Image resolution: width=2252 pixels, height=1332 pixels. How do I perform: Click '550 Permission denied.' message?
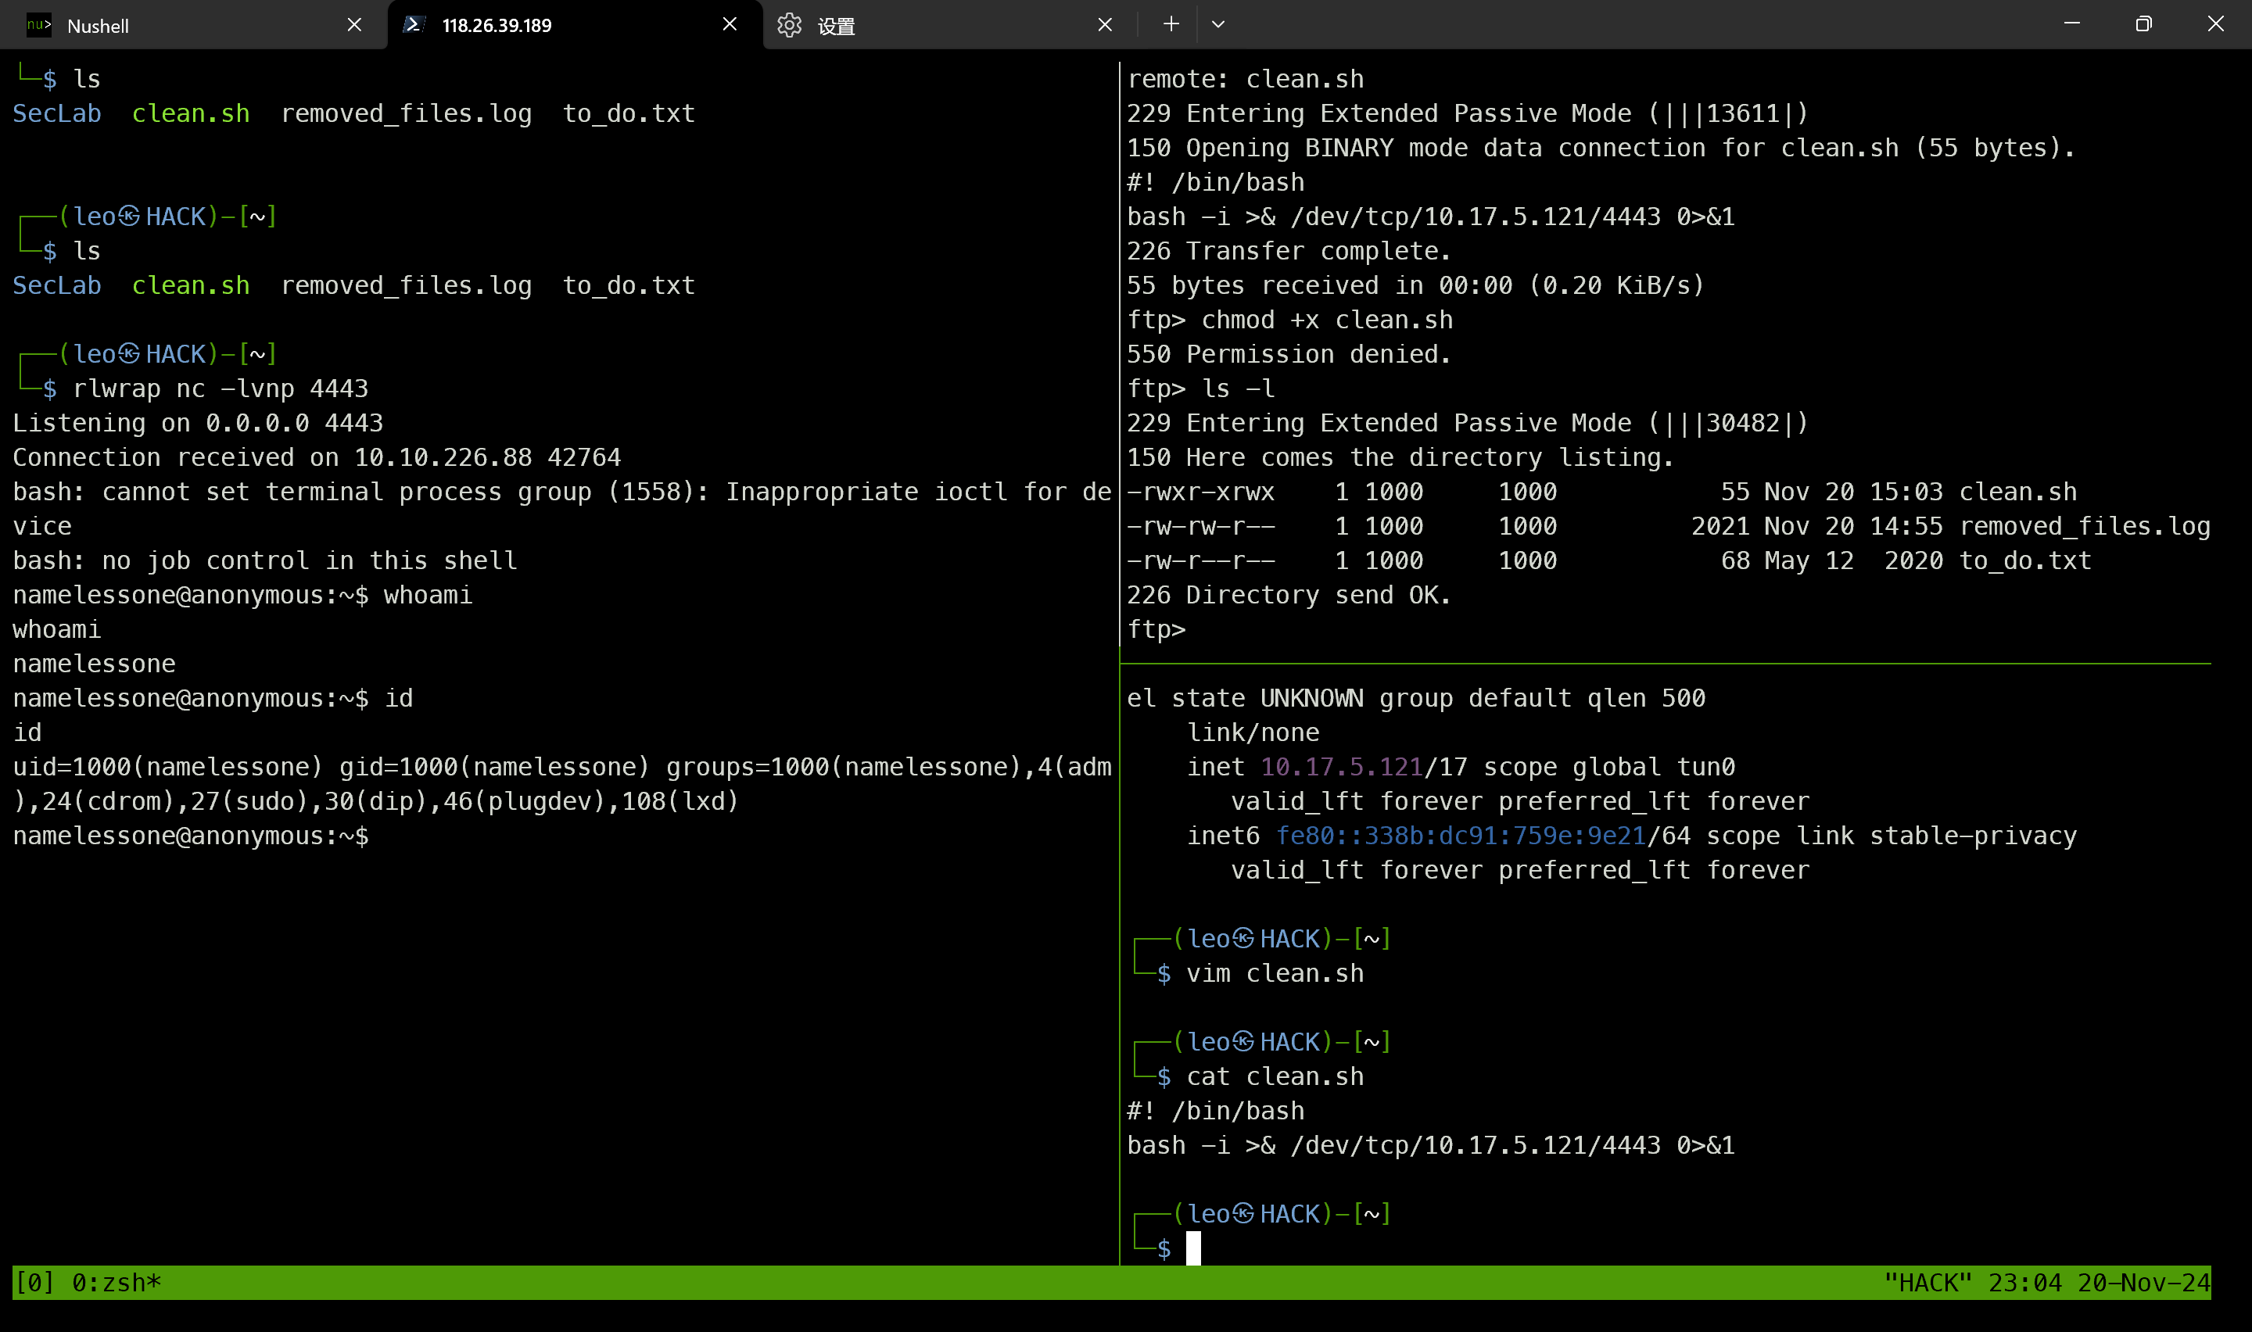point(1289,353)
